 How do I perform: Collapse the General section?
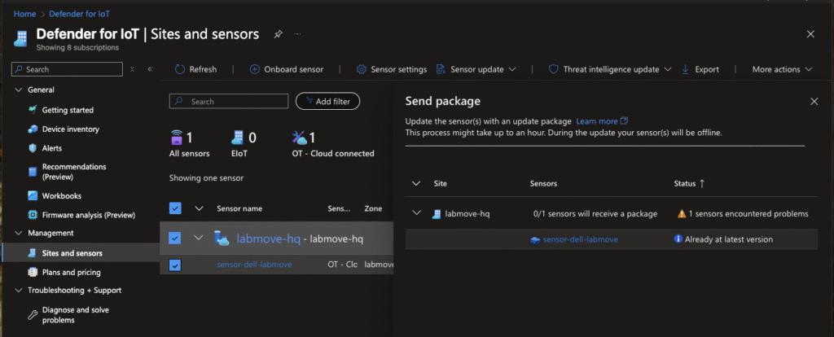point(20,90)
